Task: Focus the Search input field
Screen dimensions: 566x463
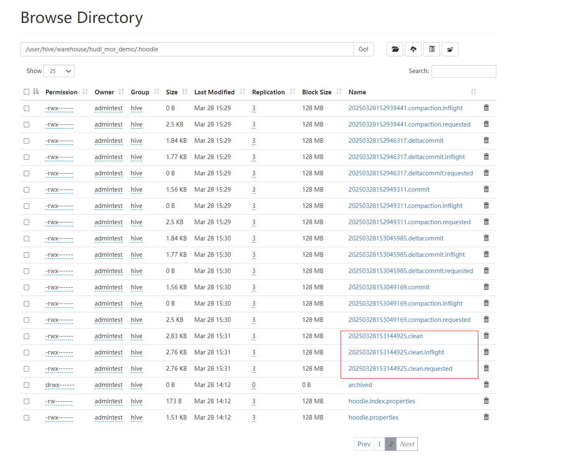Action: tap(463, 71)
